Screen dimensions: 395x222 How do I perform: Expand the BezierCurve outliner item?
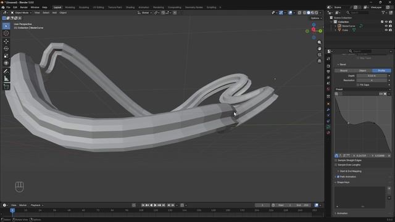pyautogui.click(x=335, y=26)
